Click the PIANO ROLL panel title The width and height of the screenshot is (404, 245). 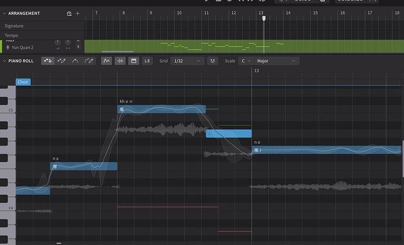coord(21,61)
